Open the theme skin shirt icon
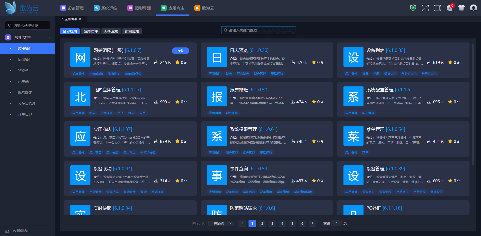This screenshot has height=236, width=481. coord(461,8)
